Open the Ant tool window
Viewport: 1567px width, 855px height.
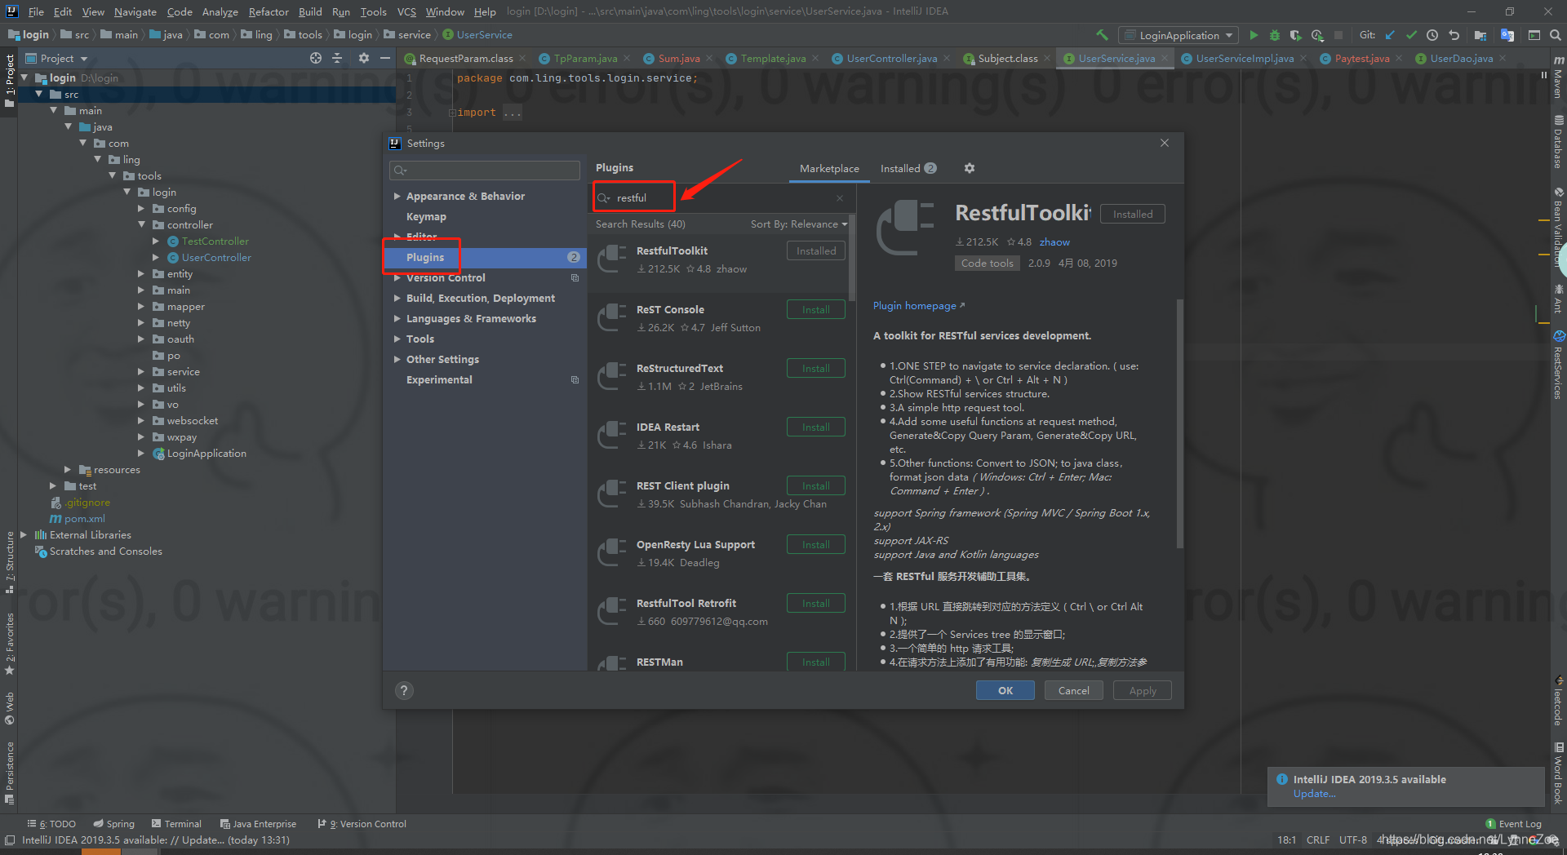pos(1558,302)
